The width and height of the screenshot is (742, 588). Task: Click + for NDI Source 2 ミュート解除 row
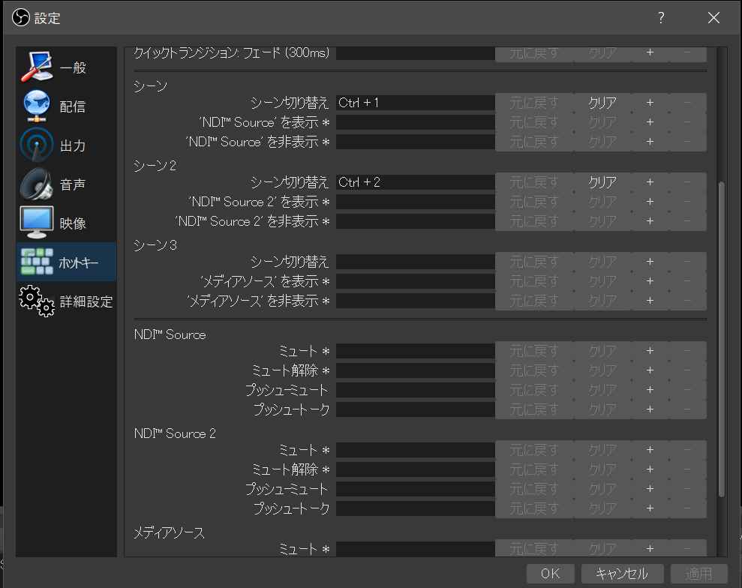(x=650, y=469)
